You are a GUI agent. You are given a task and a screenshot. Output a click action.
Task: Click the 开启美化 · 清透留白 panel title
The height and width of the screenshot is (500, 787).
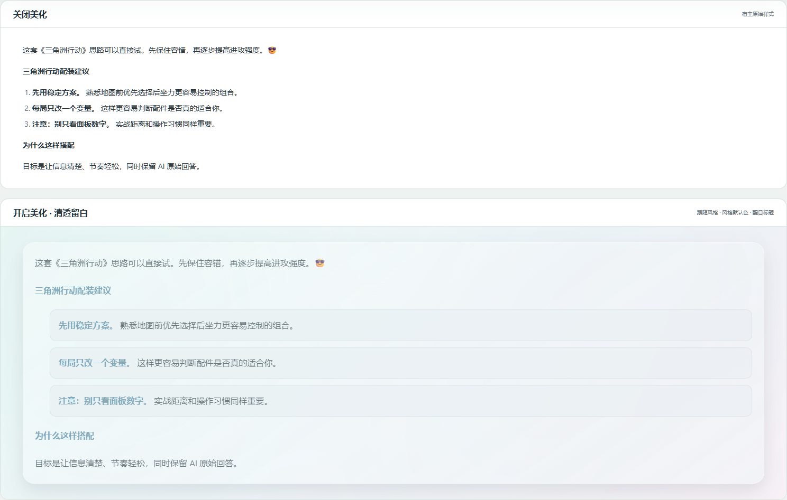click(x=51, y=213)
